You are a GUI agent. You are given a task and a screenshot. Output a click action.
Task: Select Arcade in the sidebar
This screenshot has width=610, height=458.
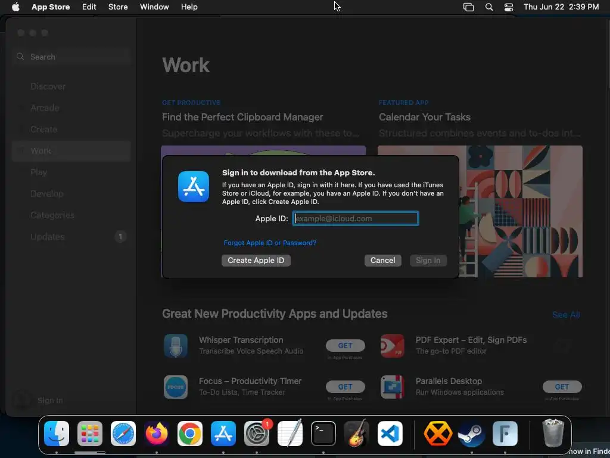71,108
